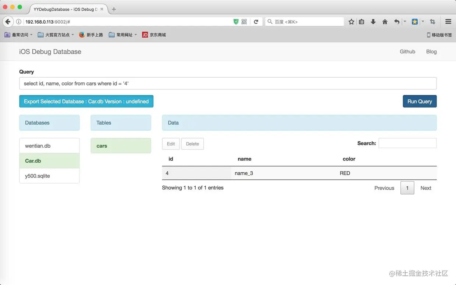The width and height of the screenshot is (456, 285).
Task: Click into the Query input field
Action: click(228, 83)
